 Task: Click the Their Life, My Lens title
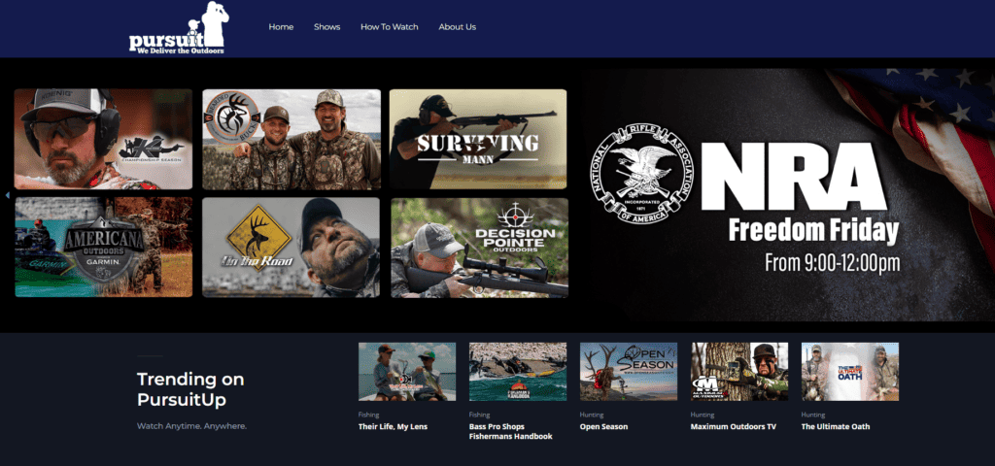393,427
